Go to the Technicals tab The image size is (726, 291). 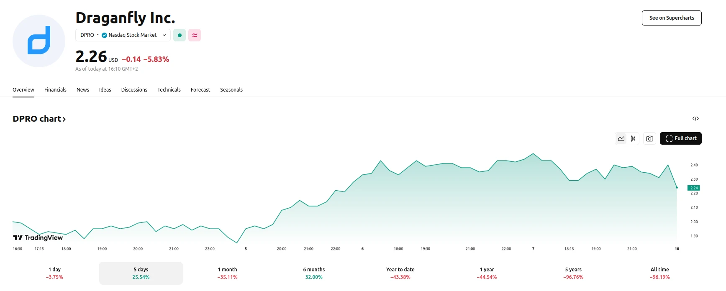click(x=169, y=90)
